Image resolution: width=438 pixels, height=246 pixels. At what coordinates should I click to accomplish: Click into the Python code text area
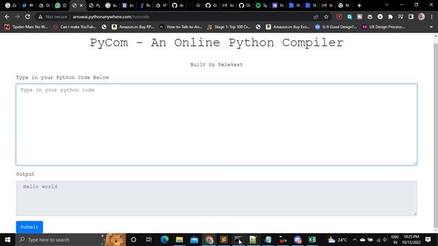point(216,124)
